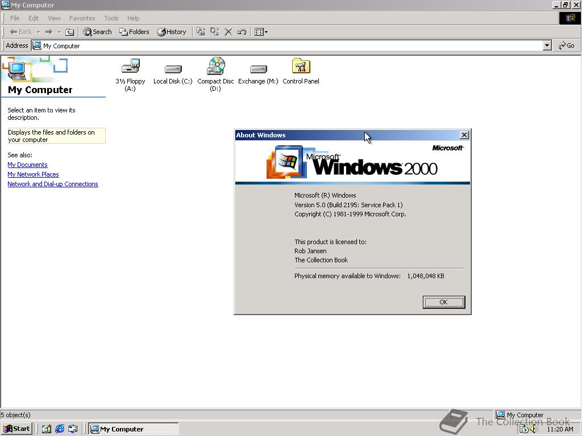Viewport: 582px width, 436px height.
Task: Restore down the My Computer window
Action: (566, 5)
